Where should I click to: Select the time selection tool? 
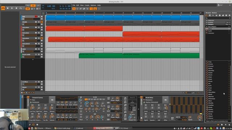point(77,9)
